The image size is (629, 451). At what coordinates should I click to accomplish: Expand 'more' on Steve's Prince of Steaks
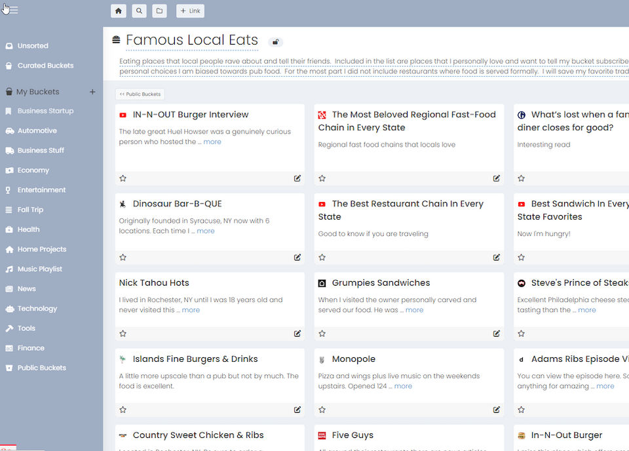pyautogui.click(x=587, y=310)
